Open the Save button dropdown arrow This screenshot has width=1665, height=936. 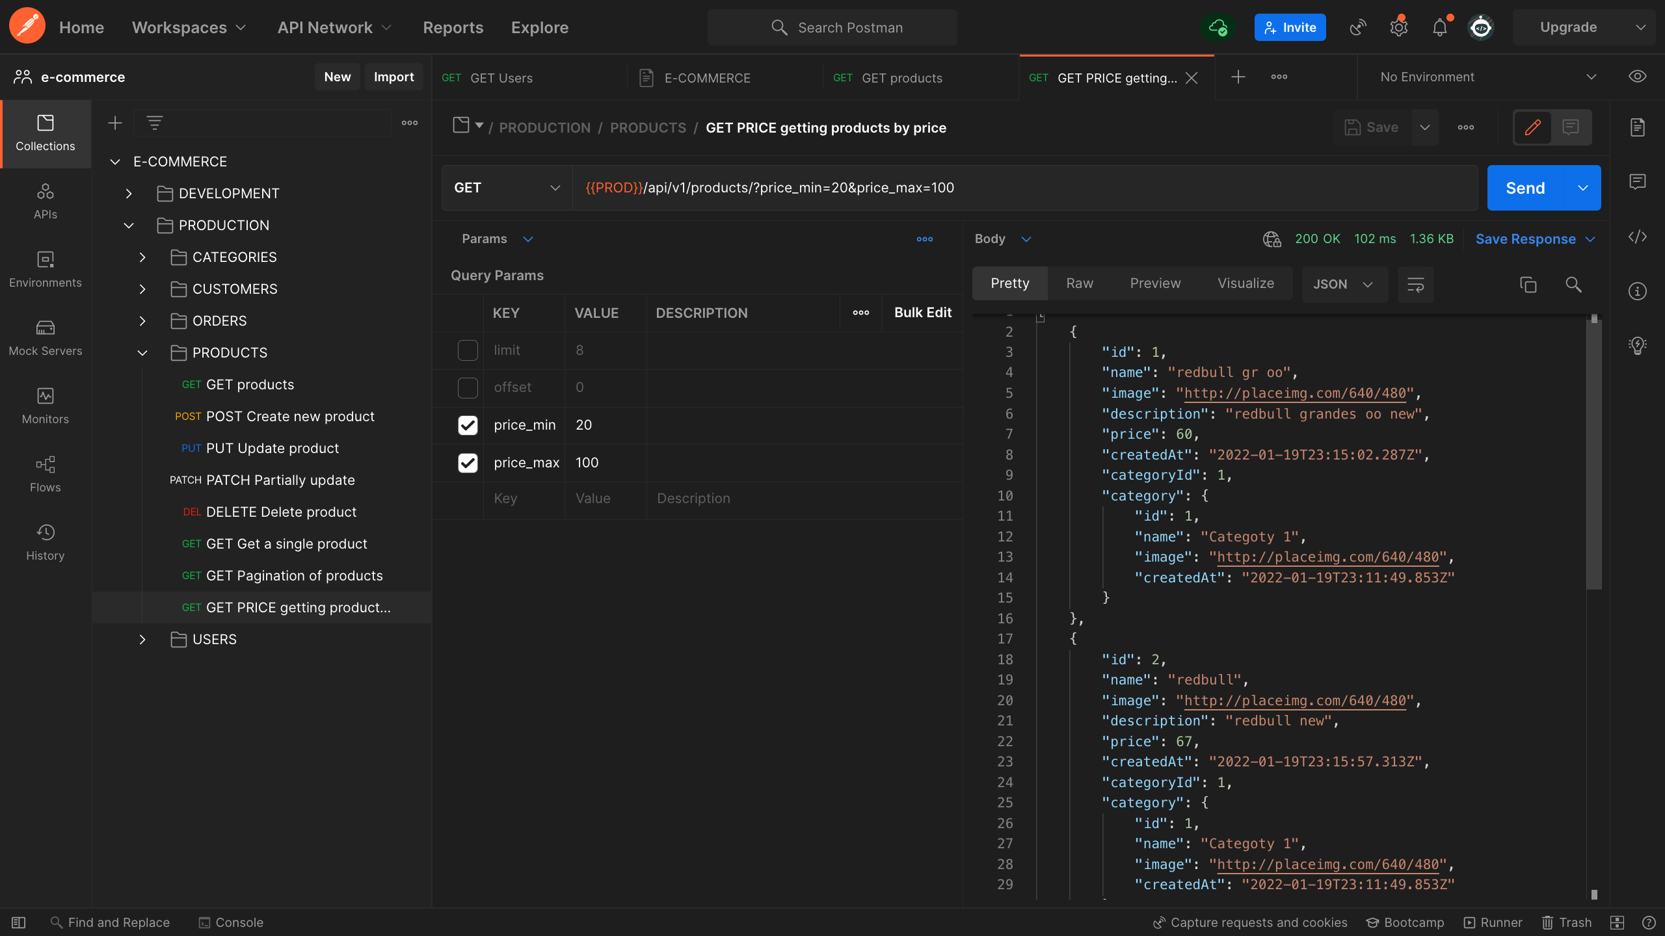click(x=1424, y=127)
